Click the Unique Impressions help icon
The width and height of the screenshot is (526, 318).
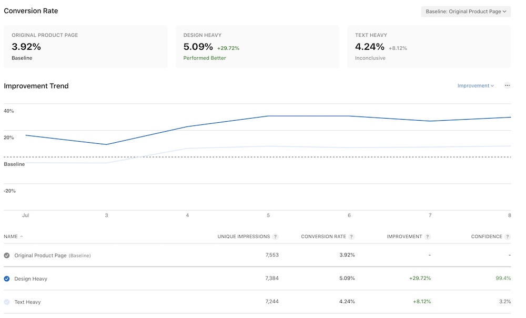click(276, 236)
